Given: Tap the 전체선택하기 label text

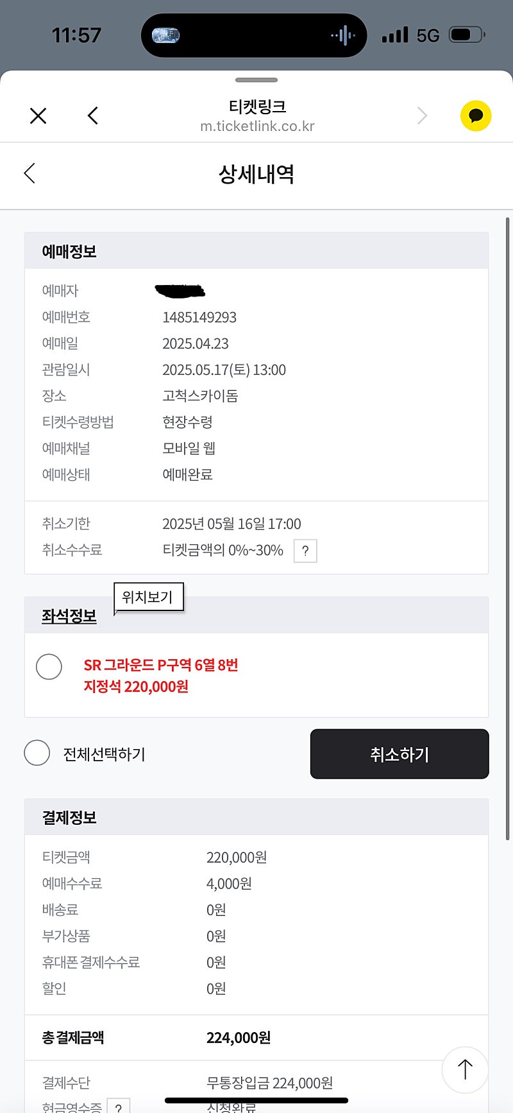Looking at the screenshot, I should click(104, 754).
